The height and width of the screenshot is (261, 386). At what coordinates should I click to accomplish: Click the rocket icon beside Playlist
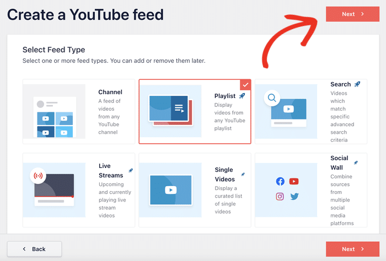click(x=242, y=96)
